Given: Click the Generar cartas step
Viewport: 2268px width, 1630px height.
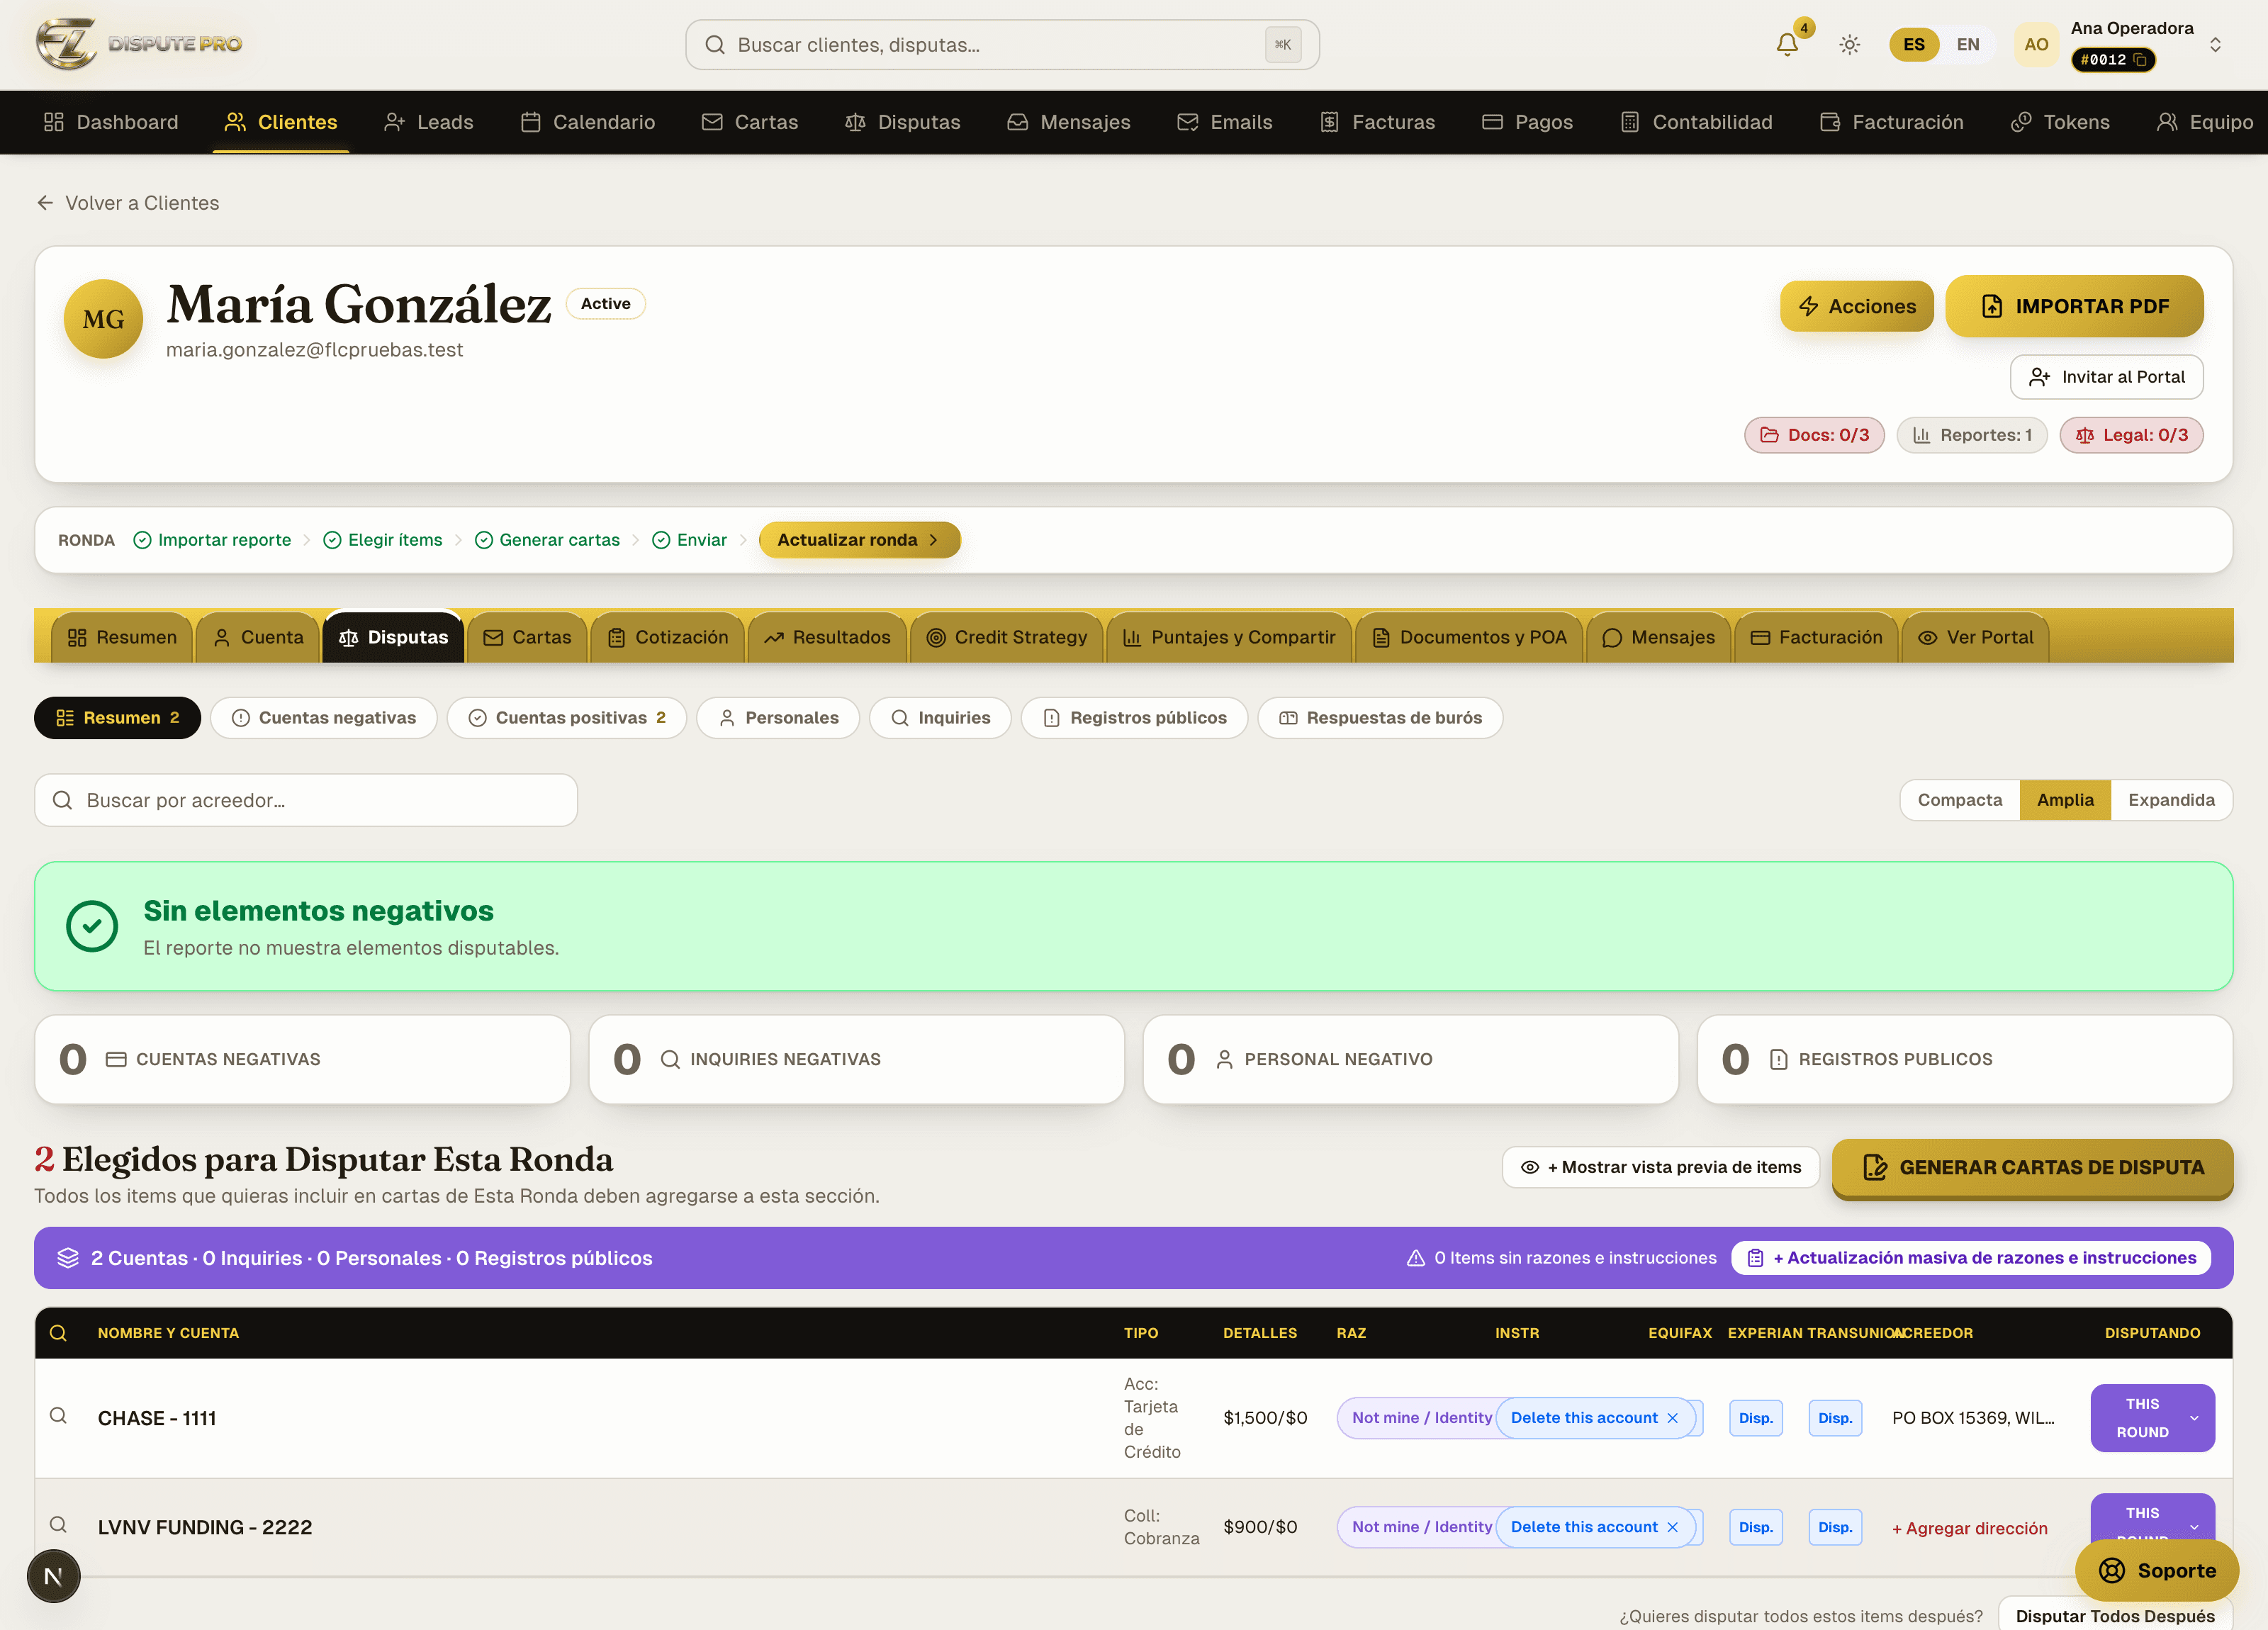Looking at the screenshot, I should pos(547,540).
